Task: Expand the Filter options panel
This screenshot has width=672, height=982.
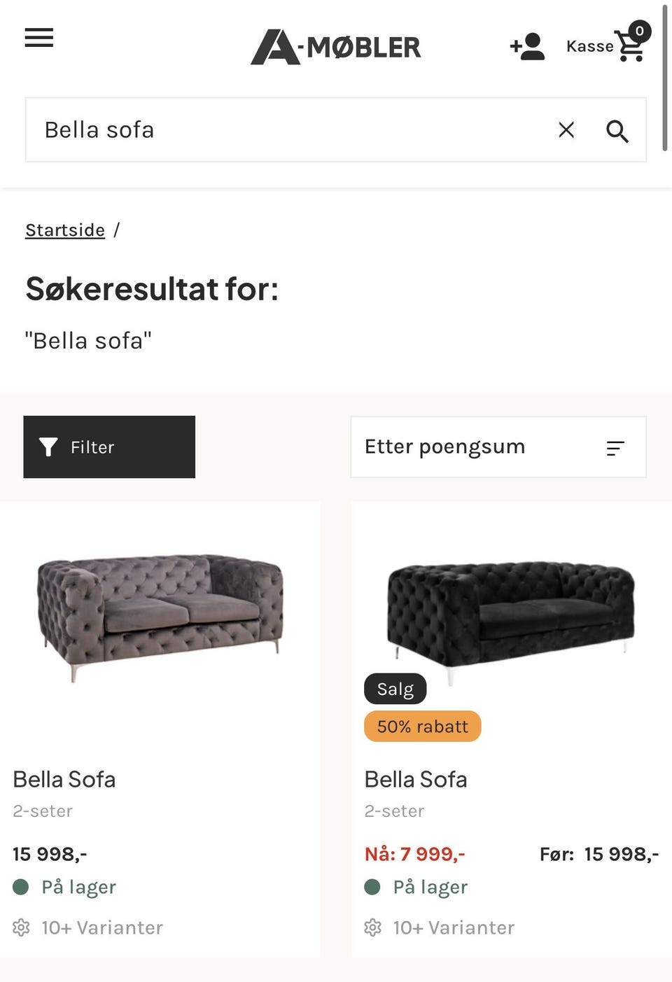Action: [108, 447]
